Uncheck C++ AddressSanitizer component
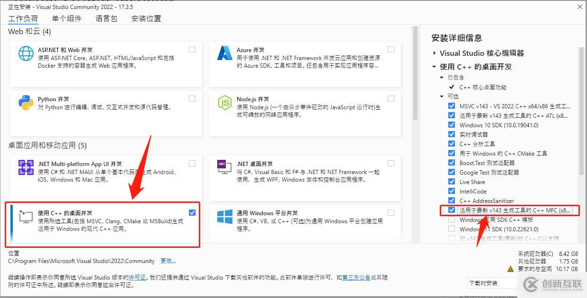 pyautogui.click(x=452, y=201)
